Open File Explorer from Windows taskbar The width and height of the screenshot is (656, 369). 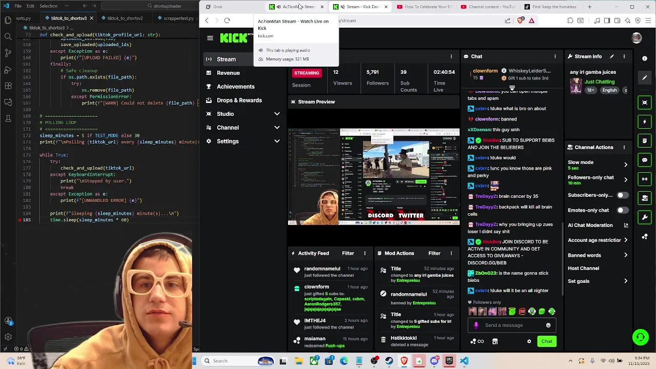pos(299,361)
